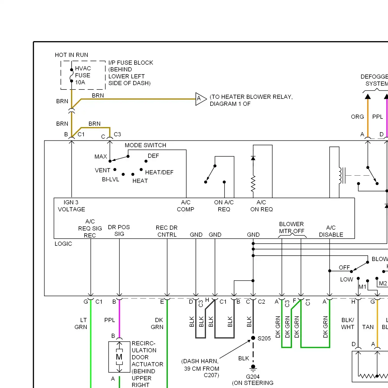The image size is (388, 388).
Task: Click the BLK/WHT wire label
Action: (x=348, y=324)
